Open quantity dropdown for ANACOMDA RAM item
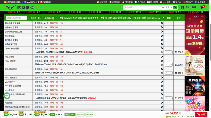This screenshot has height=118, width=211. click(169, 65)
